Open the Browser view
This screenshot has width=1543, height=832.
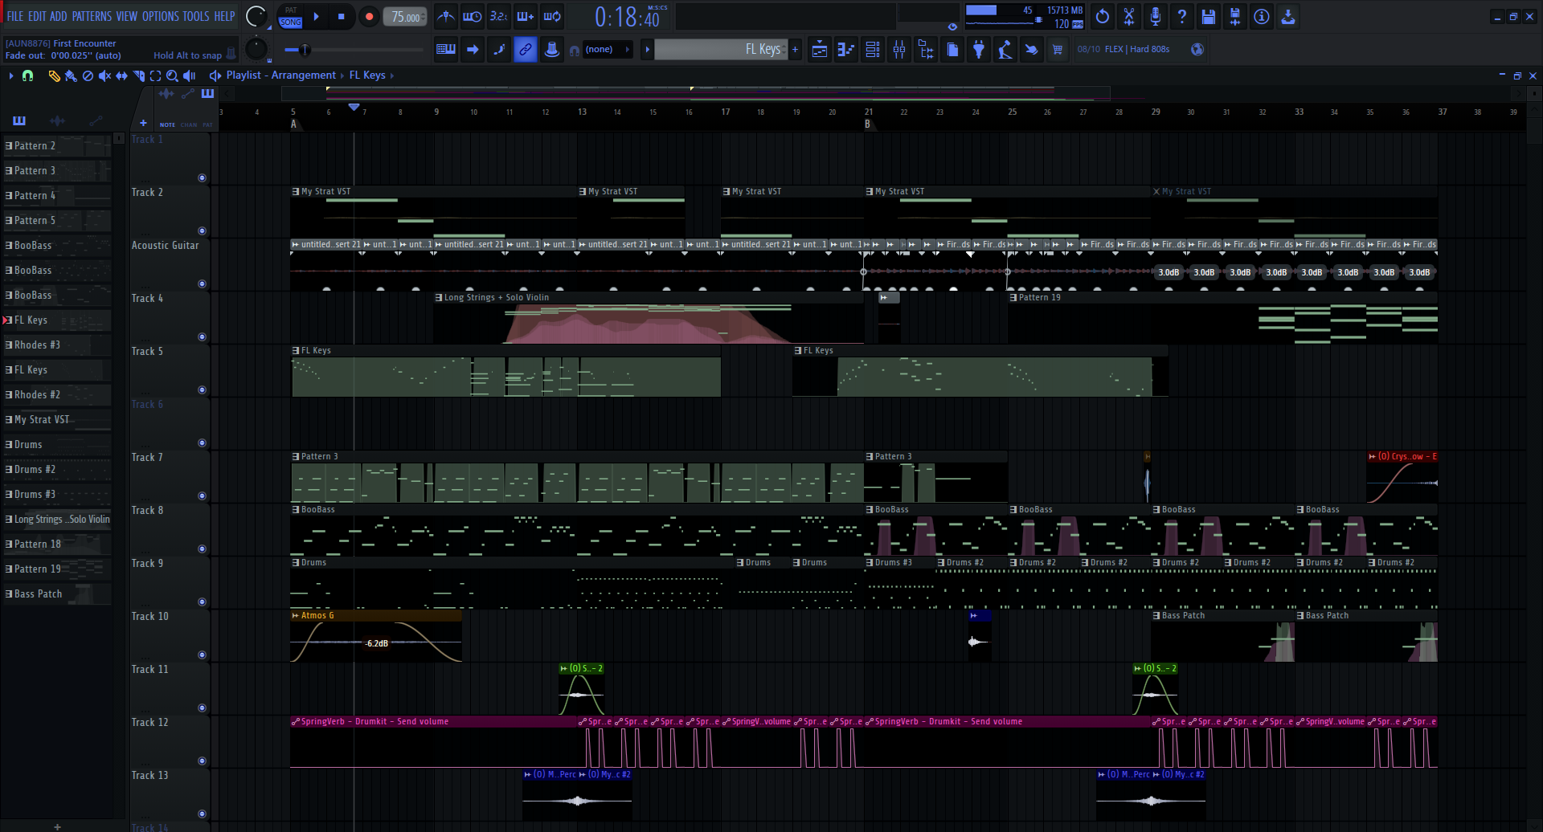(x=926, y=50)
